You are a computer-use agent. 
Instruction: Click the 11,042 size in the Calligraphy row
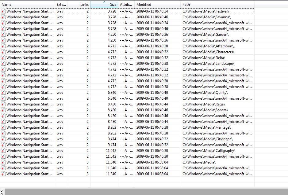click(x=111, y=151)
